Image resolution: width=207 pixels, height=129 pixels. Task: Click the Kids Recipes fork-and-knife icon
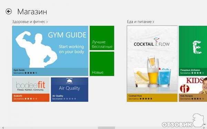(185, 88)
